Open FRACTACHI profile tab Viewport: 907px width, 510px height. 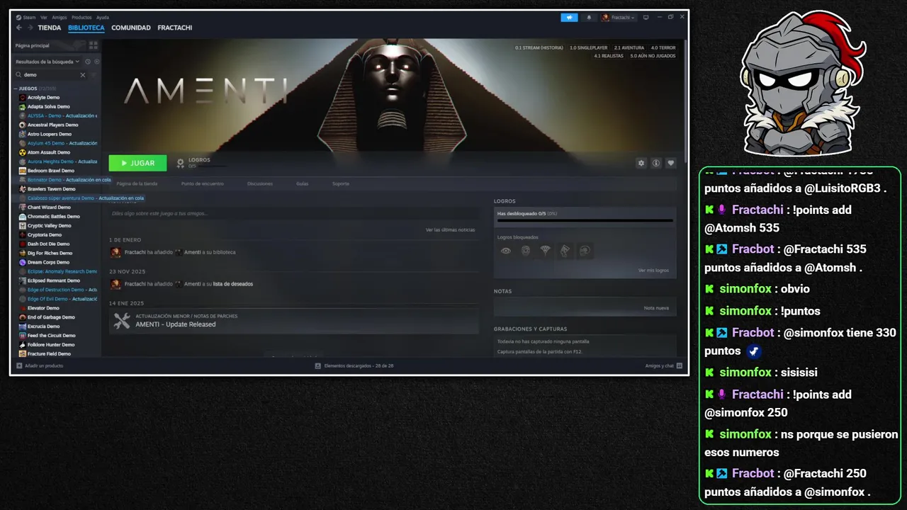coord(175,28)
